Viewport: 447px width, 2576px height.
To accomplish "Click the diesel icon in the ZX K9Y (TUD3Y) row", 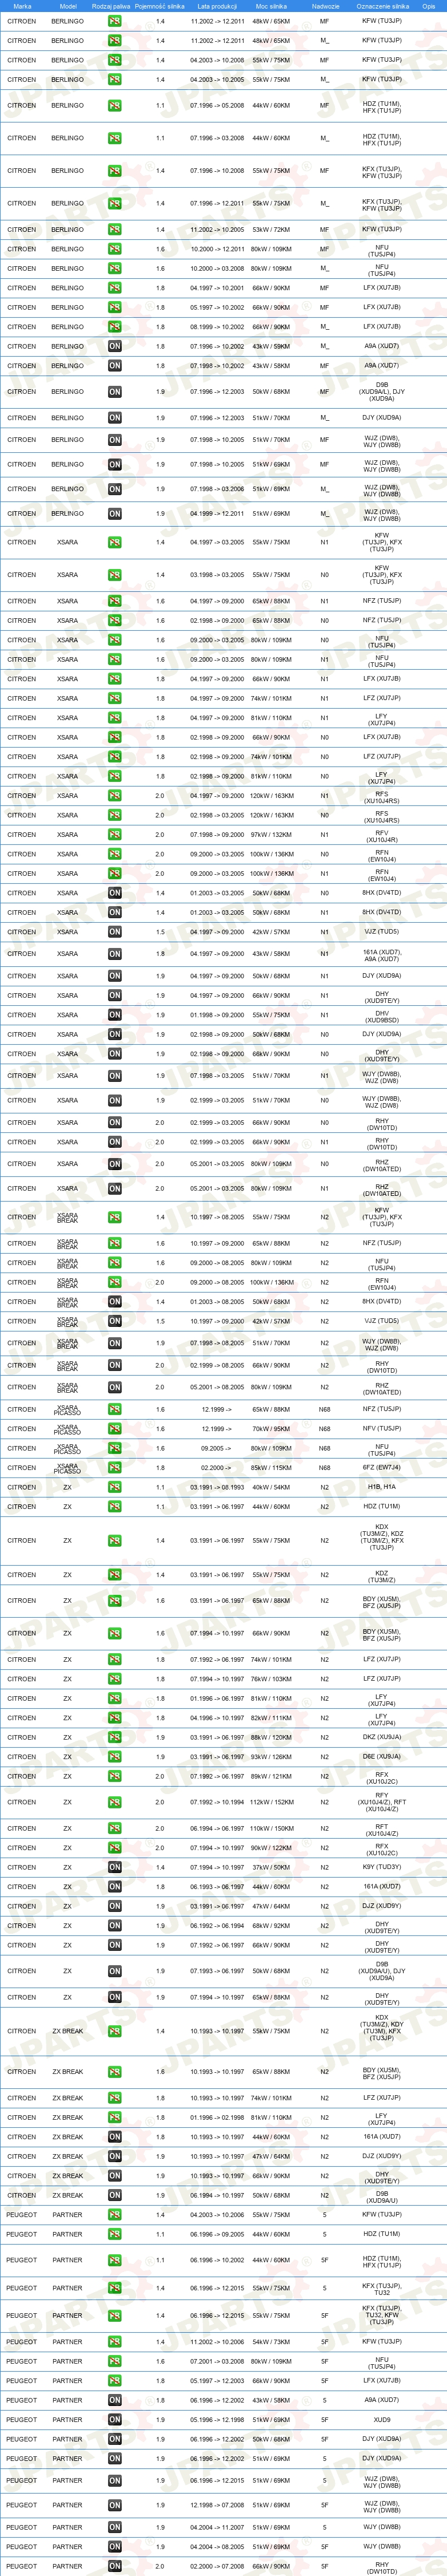I will click(x=115, y=1868).
